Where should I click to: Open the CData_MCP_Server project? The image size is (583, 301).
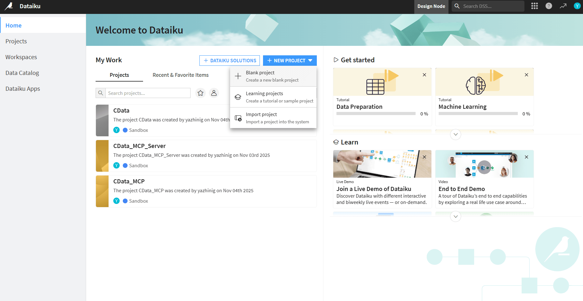point(140,146)
